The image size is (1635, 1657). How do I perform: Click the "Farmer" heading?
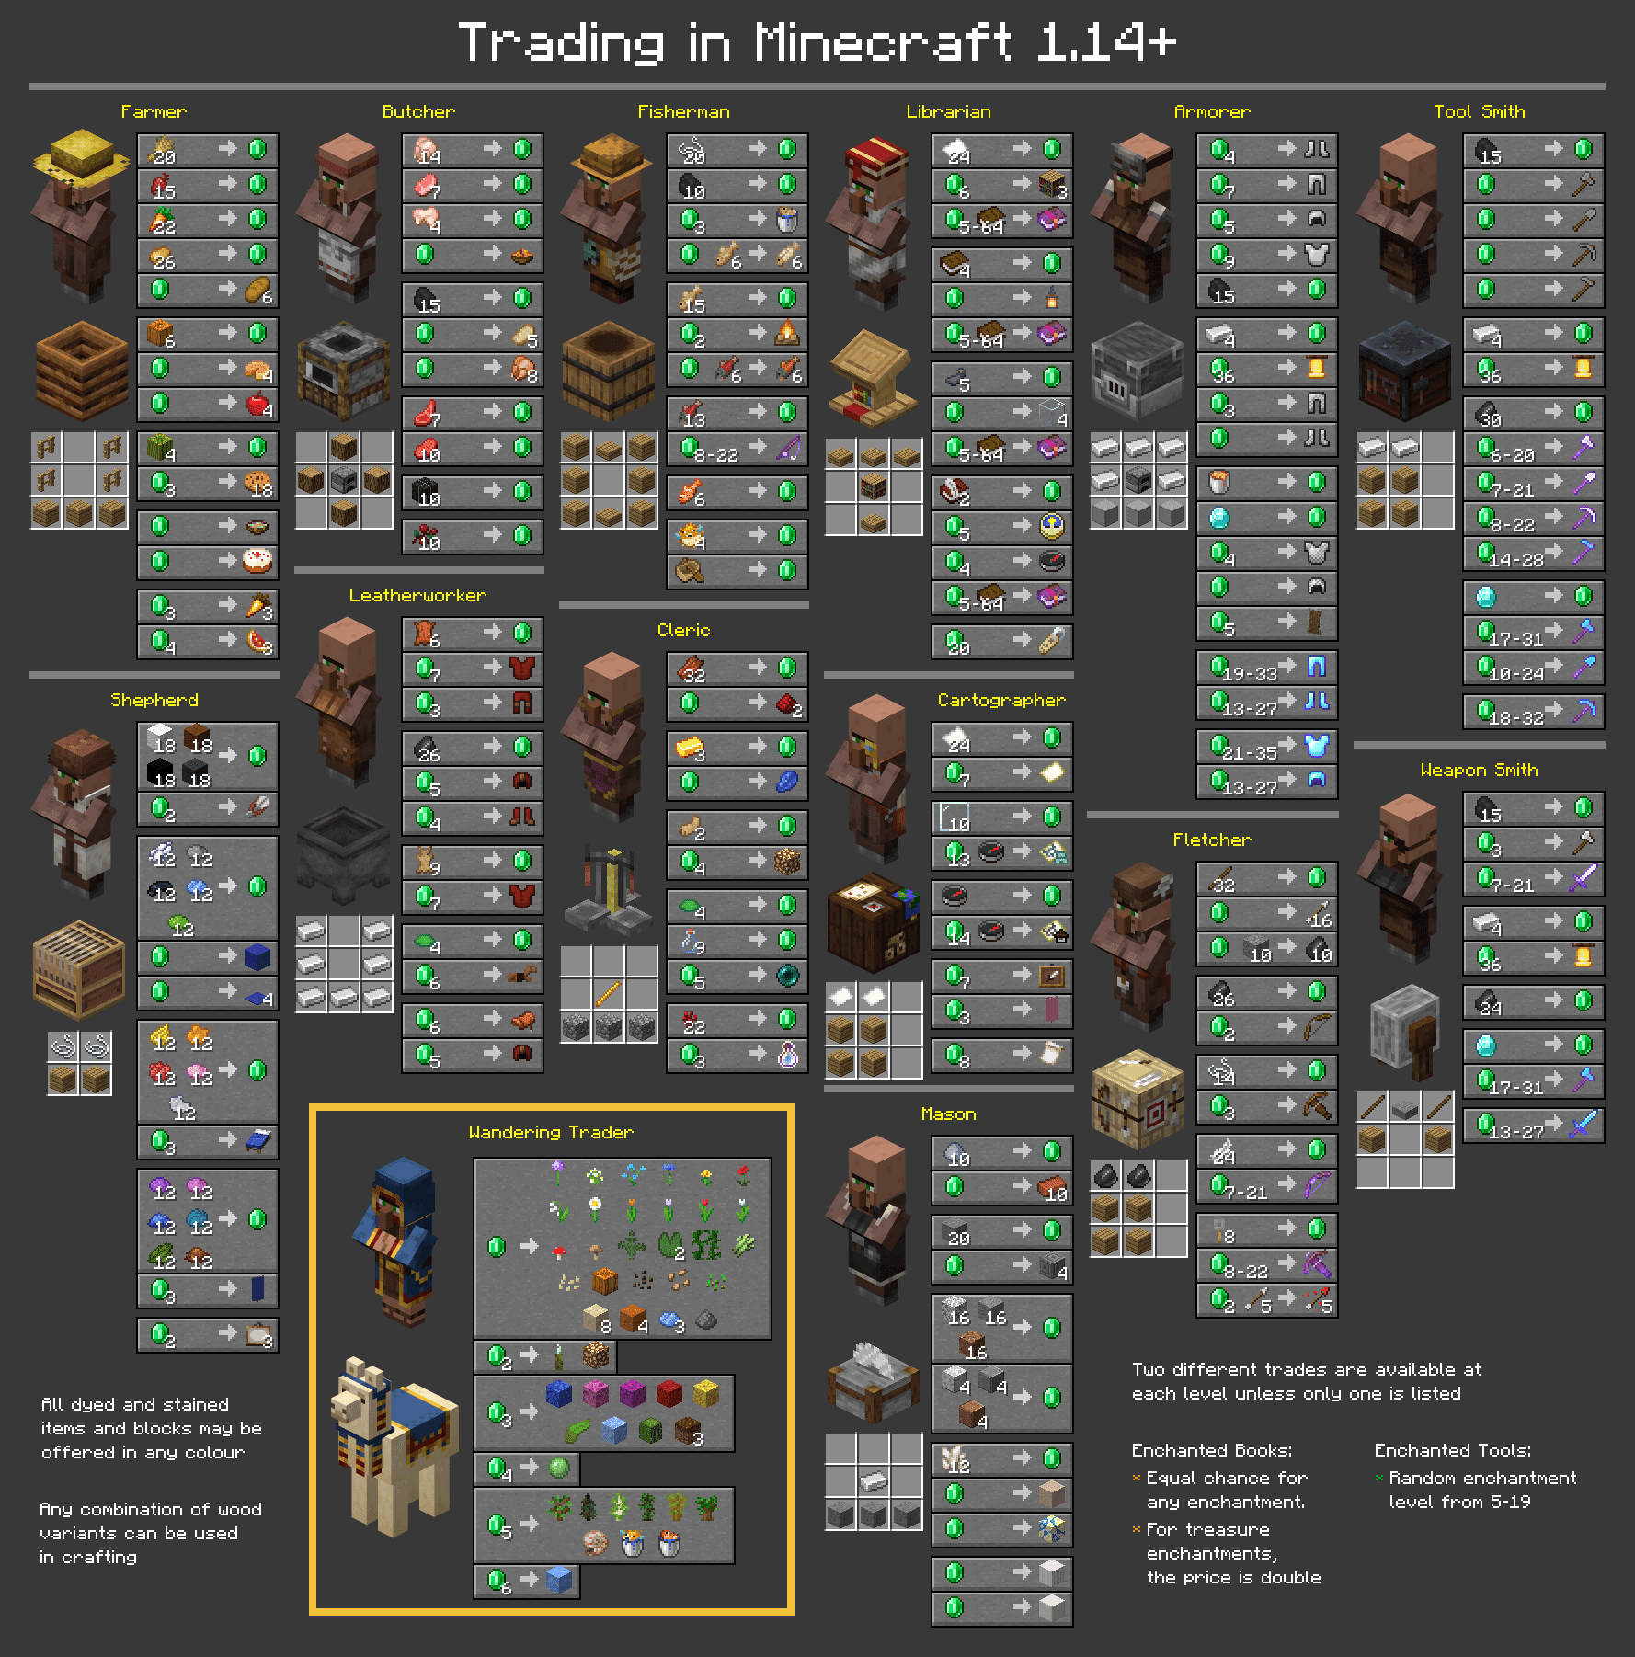coord(154,111)
